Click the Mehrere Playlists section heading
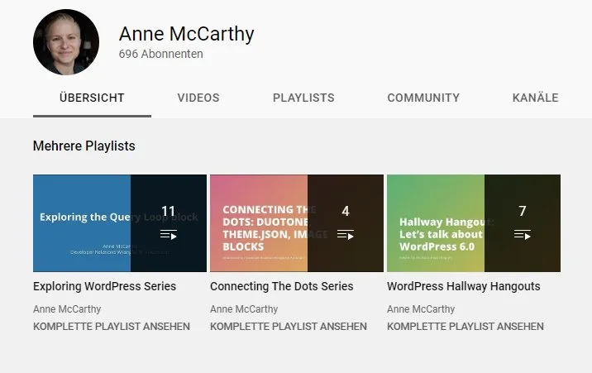This screenshot has height=373, width=592. pyautogui.click(x=84, y=146)
